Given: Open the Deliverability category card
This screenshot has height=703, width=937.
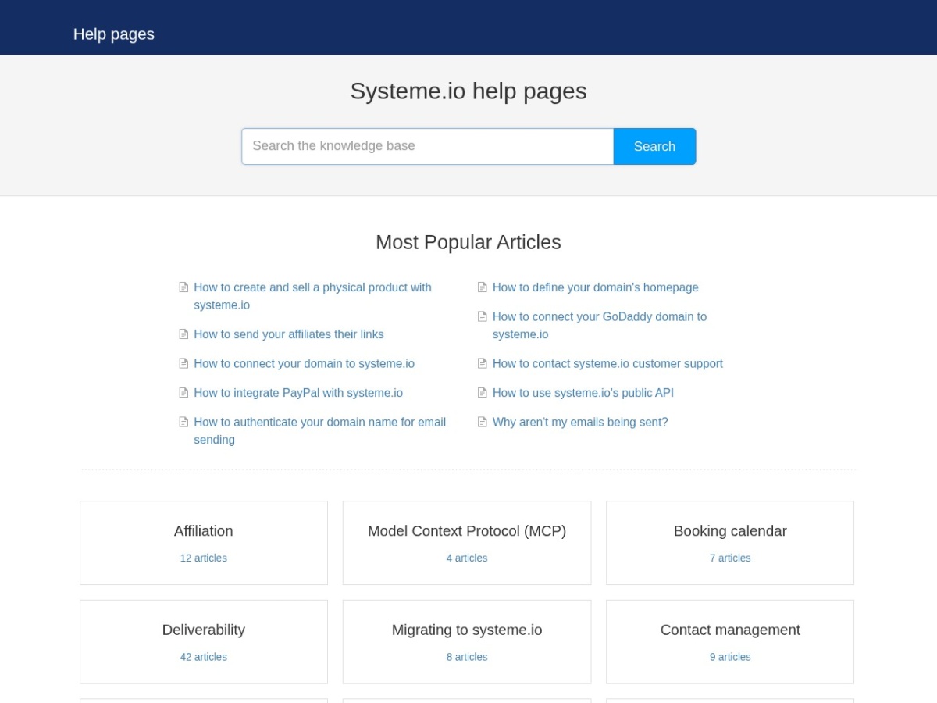Looking at the screenshot, I should tap(204, 642).
